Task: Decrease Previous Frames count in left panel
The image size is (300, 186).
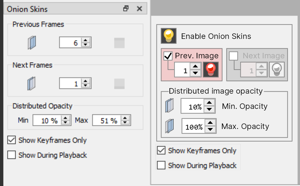Action: click(x=86, y=45)
